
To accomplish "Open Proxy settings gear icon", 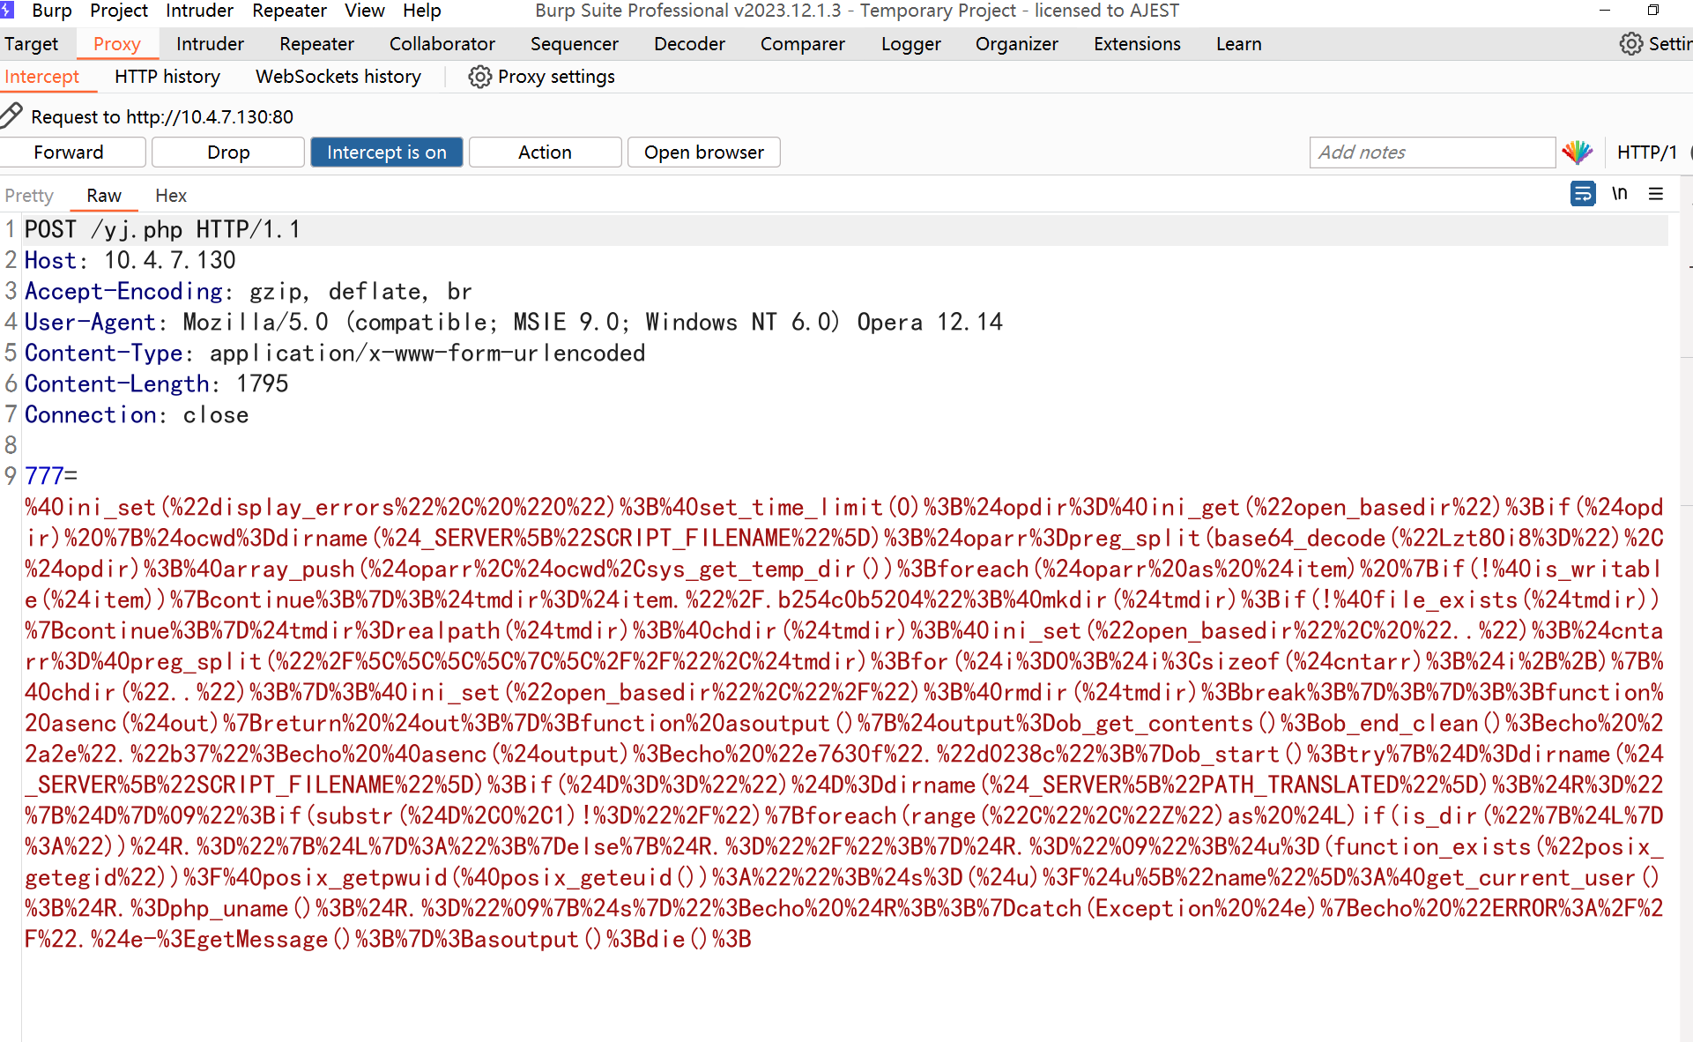I will click(479, 77).
